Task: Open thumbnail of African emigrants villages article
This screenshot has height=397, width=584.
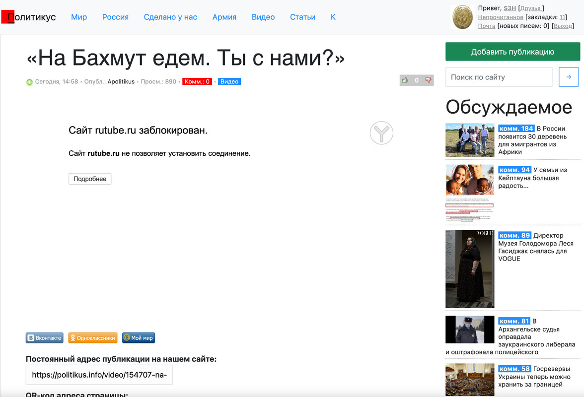Action: tap(470, 140)
